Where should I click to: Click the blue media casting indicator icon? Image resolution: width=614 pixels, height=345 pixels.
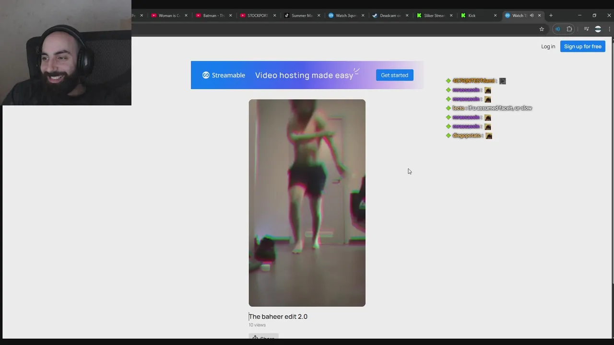[557, 29]
